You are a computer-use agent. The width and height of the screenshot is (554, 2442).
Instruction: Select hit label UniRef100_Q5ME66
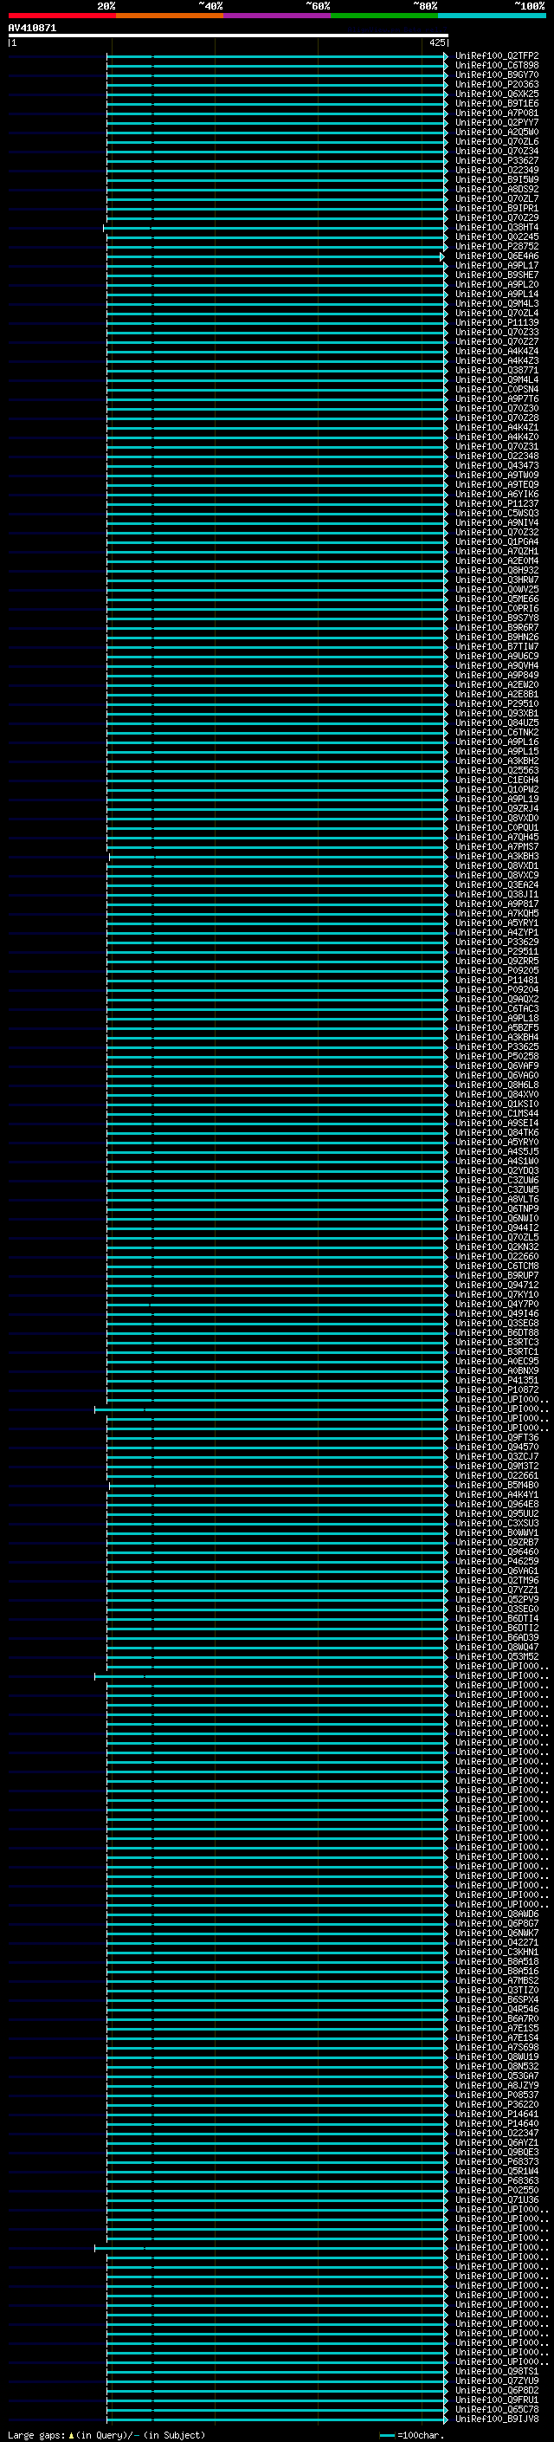[497, 599]
